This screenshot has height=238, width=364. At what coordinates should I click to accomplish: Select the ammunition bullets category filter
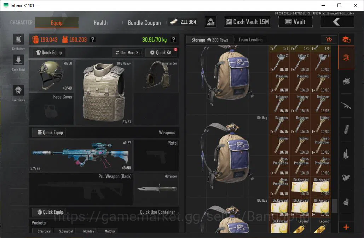346,154
